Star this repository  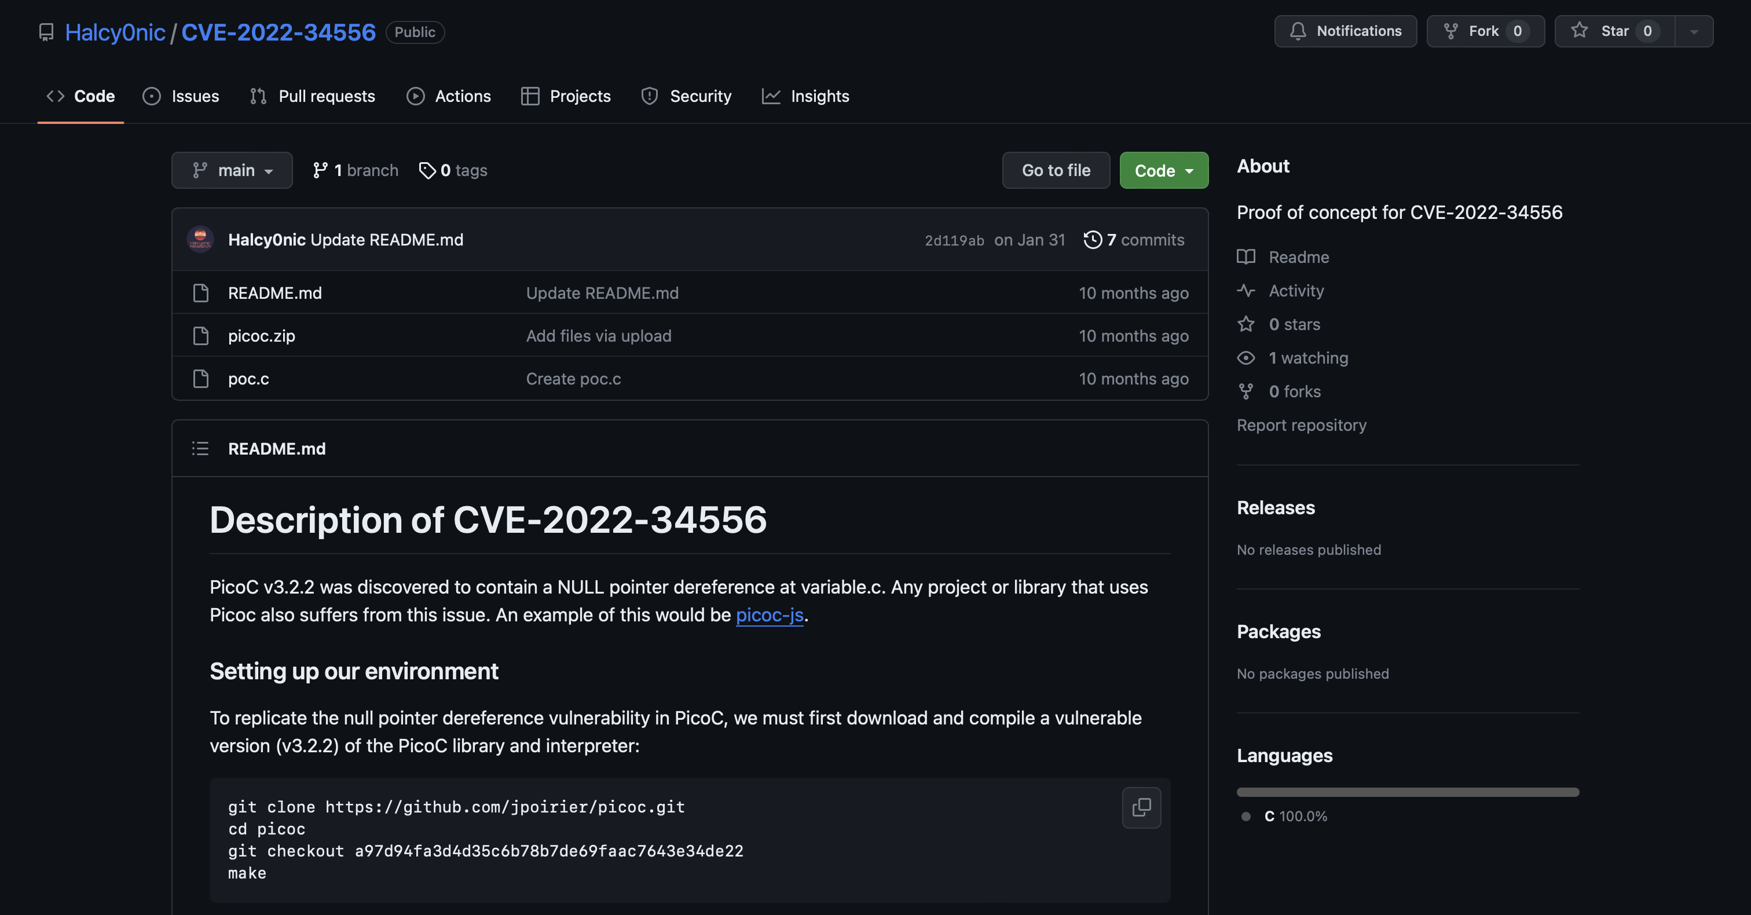coord(1614,31)
